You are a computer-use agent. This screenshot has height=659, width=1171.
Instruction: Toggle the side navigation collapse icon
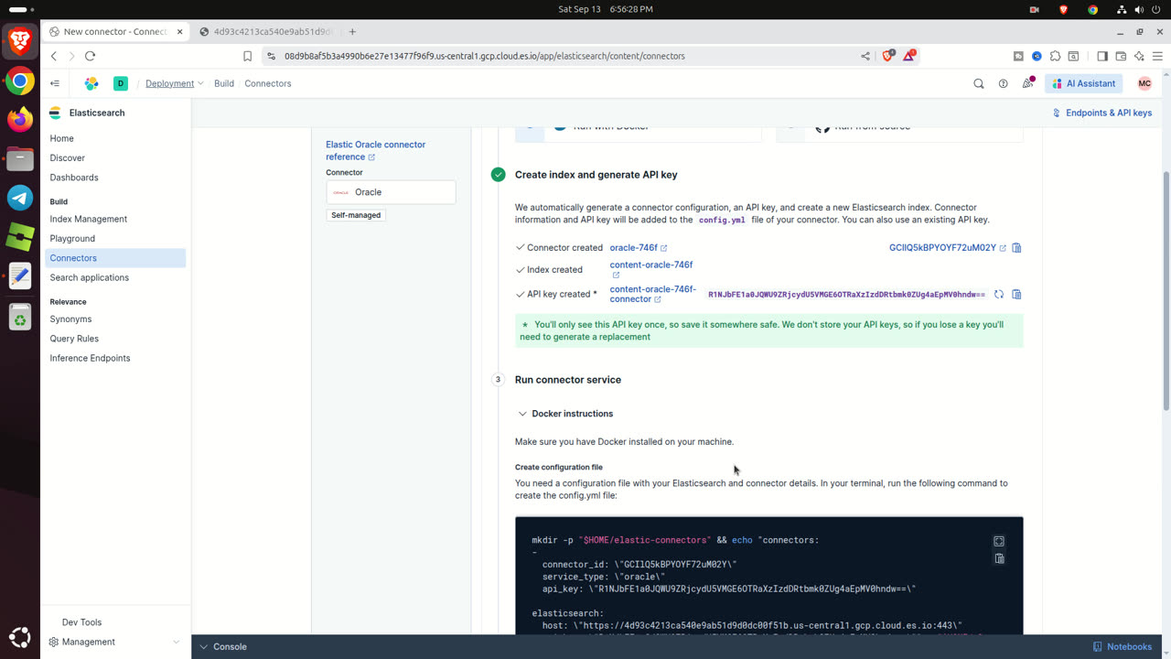(55, 83)
